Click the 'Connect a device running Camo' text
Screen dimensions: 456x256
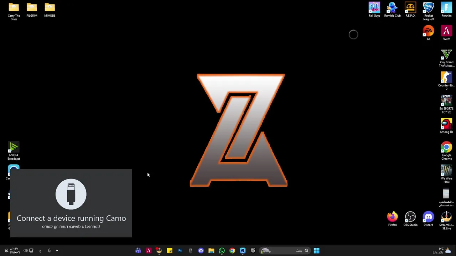click(71, 218)
